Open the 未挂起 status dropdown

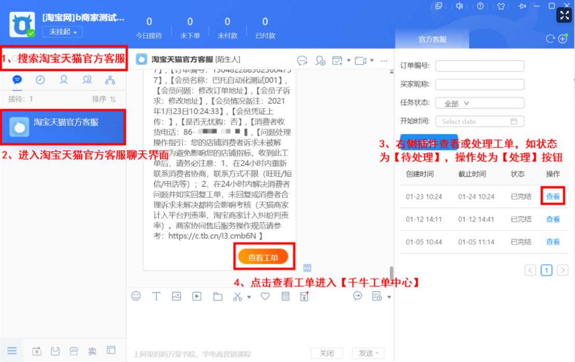click(x=62, y=32)
